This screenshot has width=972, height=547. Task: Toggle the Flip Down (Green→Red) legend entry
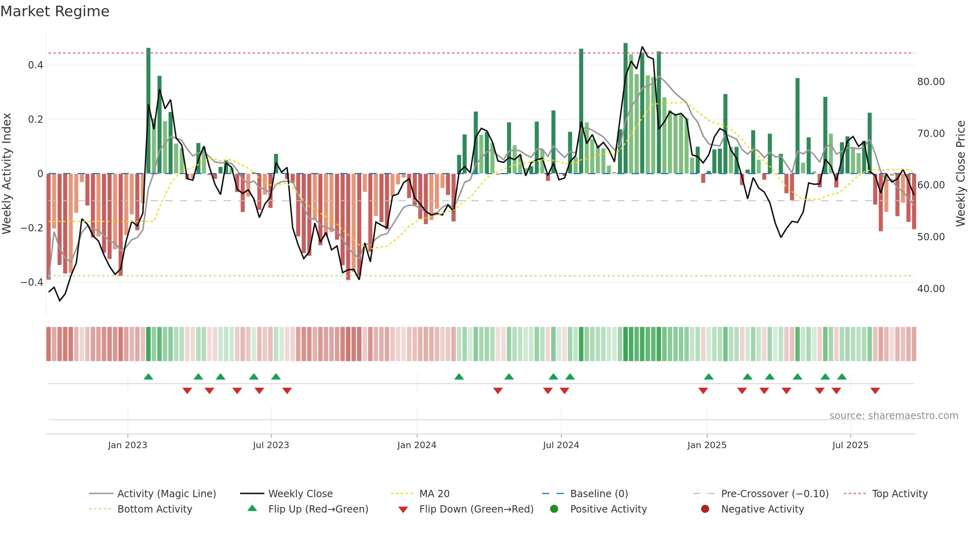pyautogui.click(x=466, y=509)
